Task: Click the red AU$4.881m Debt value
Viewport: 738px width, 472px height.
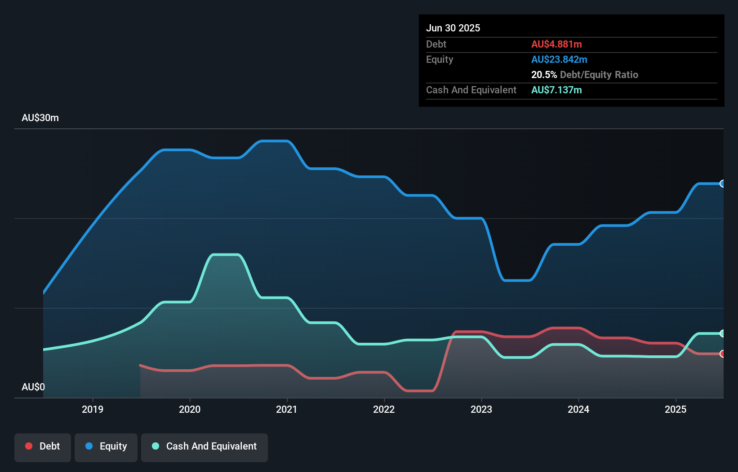Action: [x=556, y=44]
